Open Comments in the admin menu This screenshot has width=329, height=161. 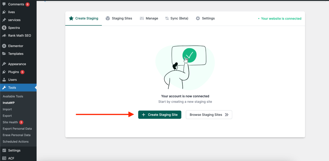pos(18,4)
